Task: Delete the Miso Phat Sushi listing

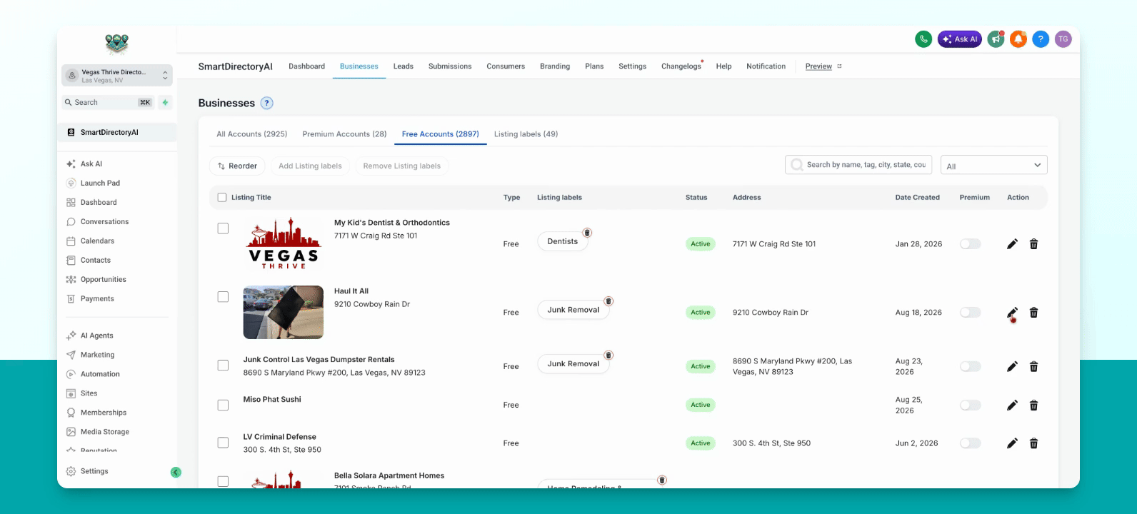Action: pyautogui.click(x=1033, y=405)
